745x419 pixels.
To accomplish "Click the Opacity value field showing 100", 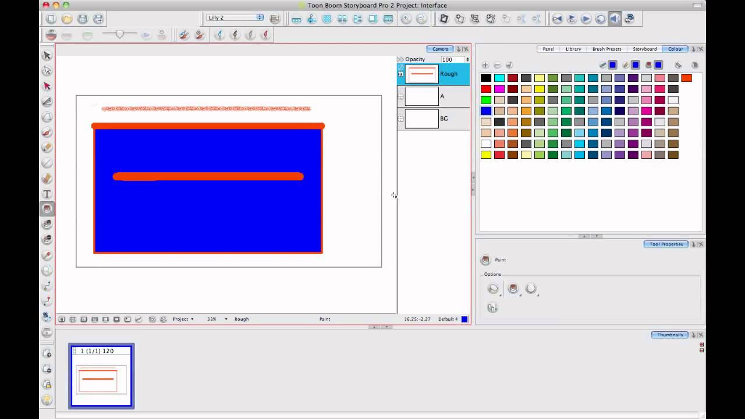I will pyautogui.click(x=452, y=59).
